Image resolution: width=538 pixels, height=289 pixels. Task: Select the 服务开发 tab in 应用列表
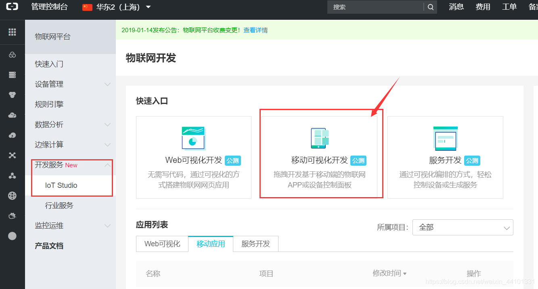pyautogui.click(x=255, y=244)
